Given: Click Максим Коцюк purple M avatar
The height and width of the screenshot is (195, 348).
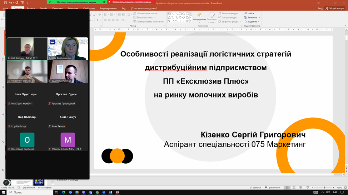Looking at the screenshot, I should (x=68, y=140).
